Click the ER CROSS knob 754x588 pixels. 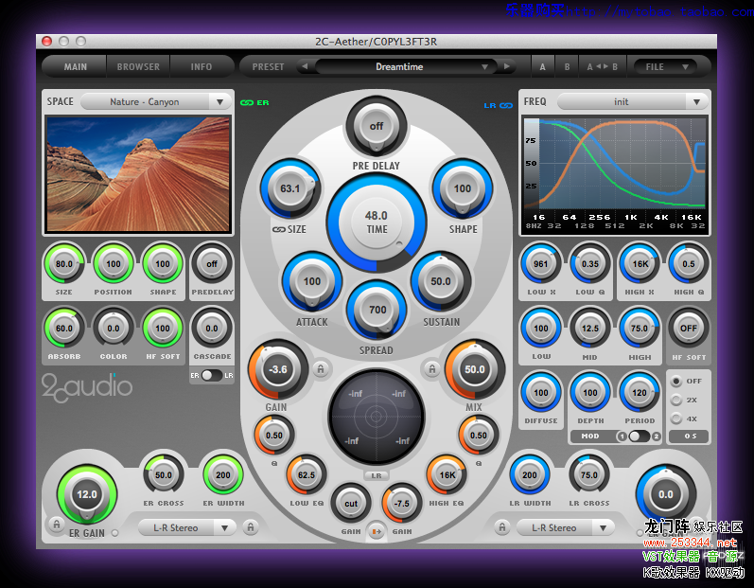(x=164, y=475)
